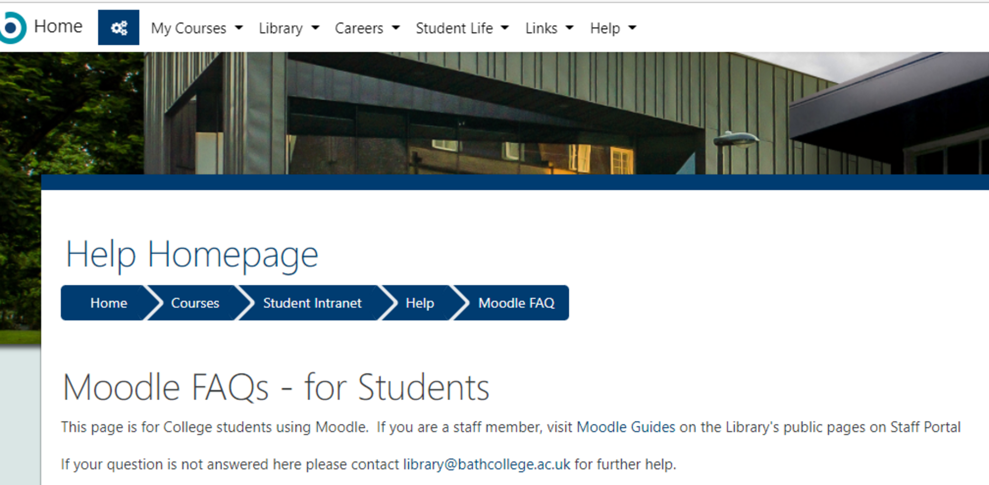This screenshot has width=989, height=485.
Task: Click the Bath College circular logo icon
Action: point(12,27)
